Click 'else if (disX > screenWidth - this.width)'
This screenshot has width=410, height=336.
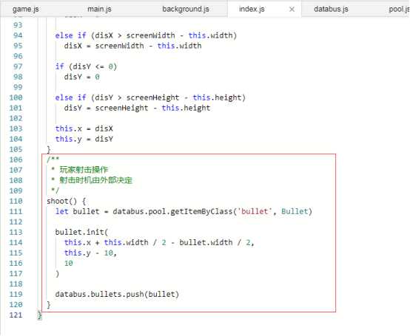tap(146, 35)
